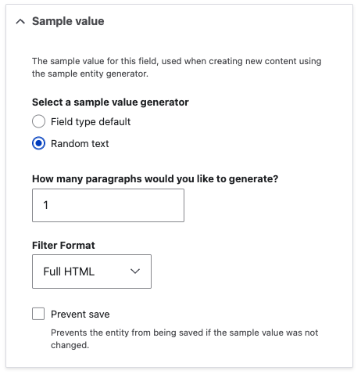Viewport: 361px width, 374px height.
Task: Select the Field type default radio button
Action: 38,121
